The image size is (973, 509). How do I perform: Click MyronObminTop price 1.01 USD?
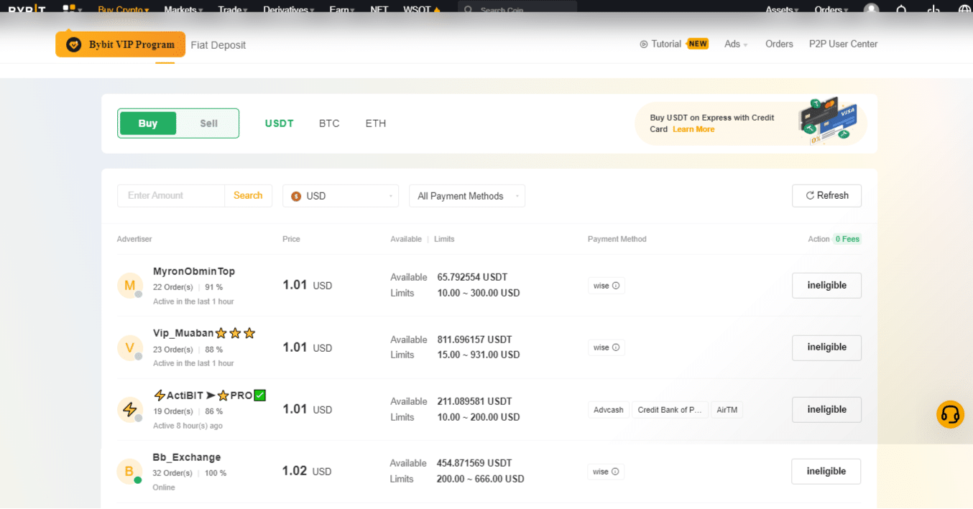[307, 285]
